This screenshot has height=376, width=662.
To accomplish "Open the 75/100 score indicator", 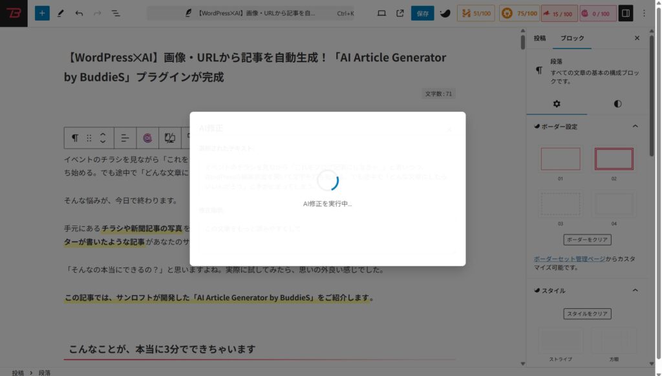I will point(519,14).
